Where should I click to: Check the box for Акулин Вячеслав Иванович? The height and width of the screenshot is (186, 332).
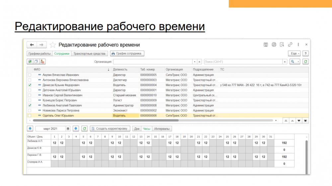[30, 75]
